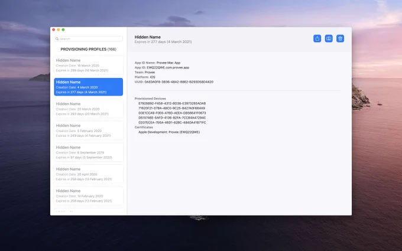Click device ID starting with D515746E
This screenshot has height=251, width=402.
coord(172,118)
